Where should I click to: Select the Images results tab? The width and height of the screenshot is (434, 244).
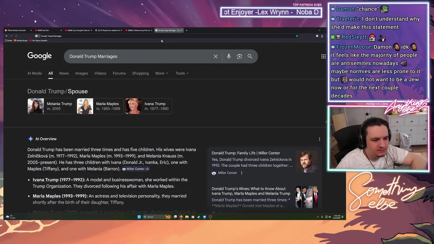pyautogui.click(x=81, y=73)
